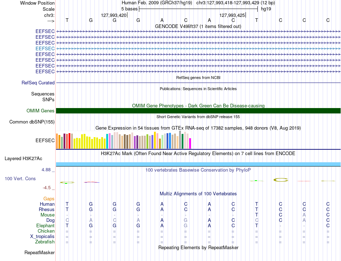Click the Gaps label in alignment track
The image size is (341, 261).
(x=49, y=199)
